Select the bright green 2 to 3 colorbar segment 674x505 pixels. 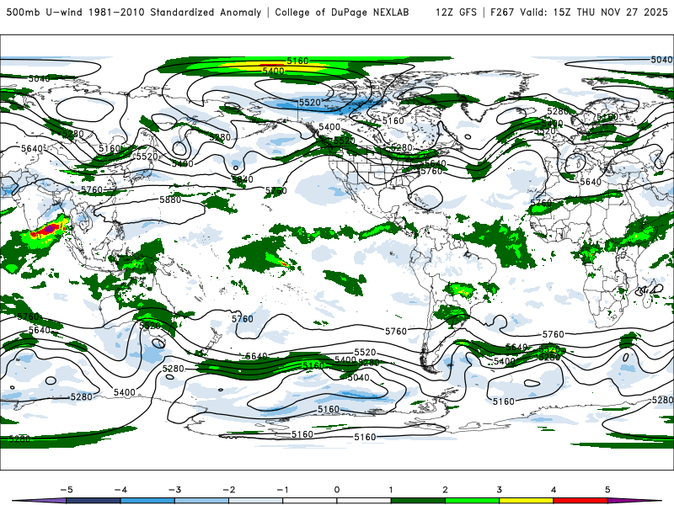[472, 501]
